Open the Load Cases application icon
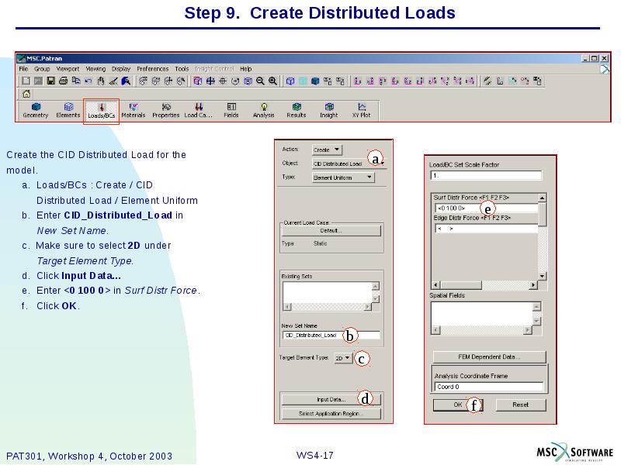The width and height of the screenshot is (621, 465). pos(199,108)
